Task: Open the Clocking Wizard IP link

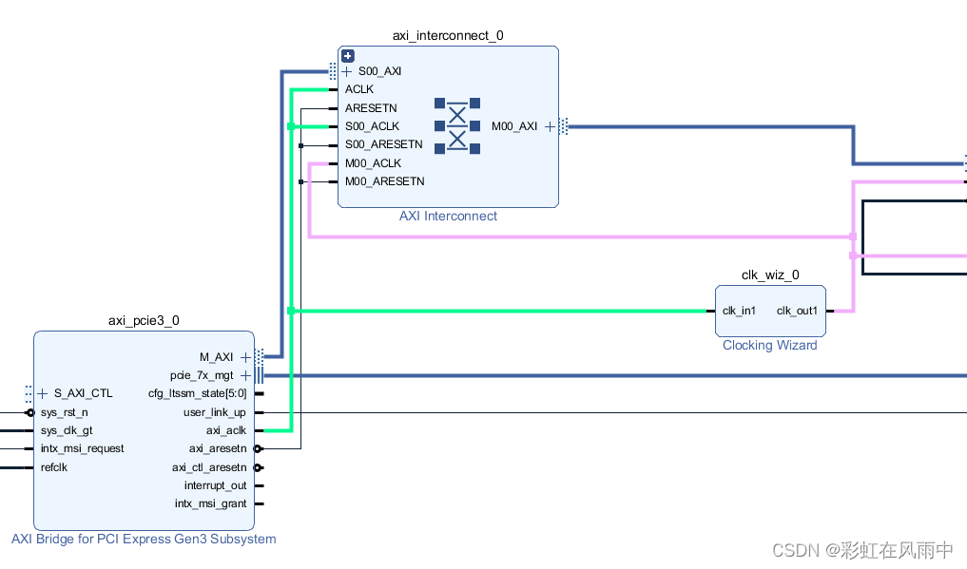Action: [x=770, y=345]
